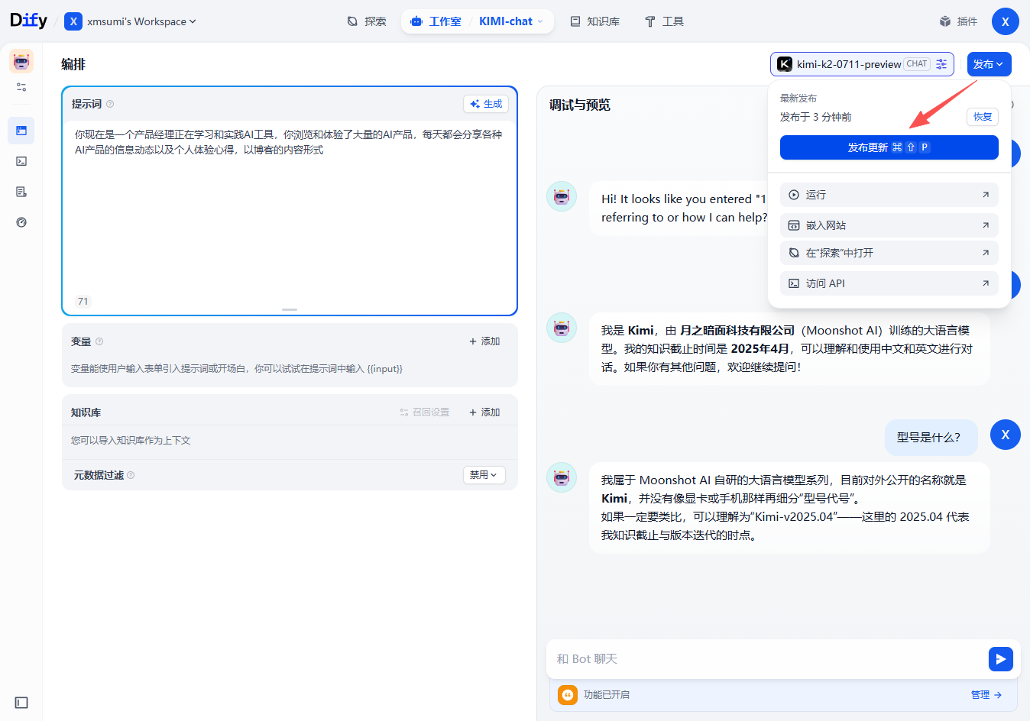The width and height of the screenshot is (1030, 721).
Task: Open the monitoring gauge icon in sidebar
Action: (21, 222)
